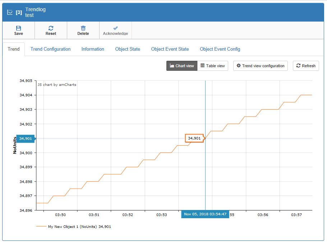Viewport: 327px width, 243px height.
Task: Switch to Chart view mode
Action: pyautogui.click(x=182, y=66)
